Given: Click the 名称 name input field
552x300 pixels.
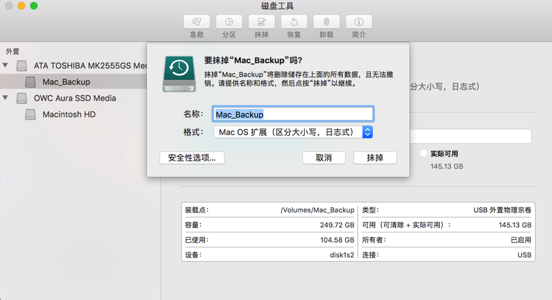Looking at the screenshot, I should [x=293, y=114].
